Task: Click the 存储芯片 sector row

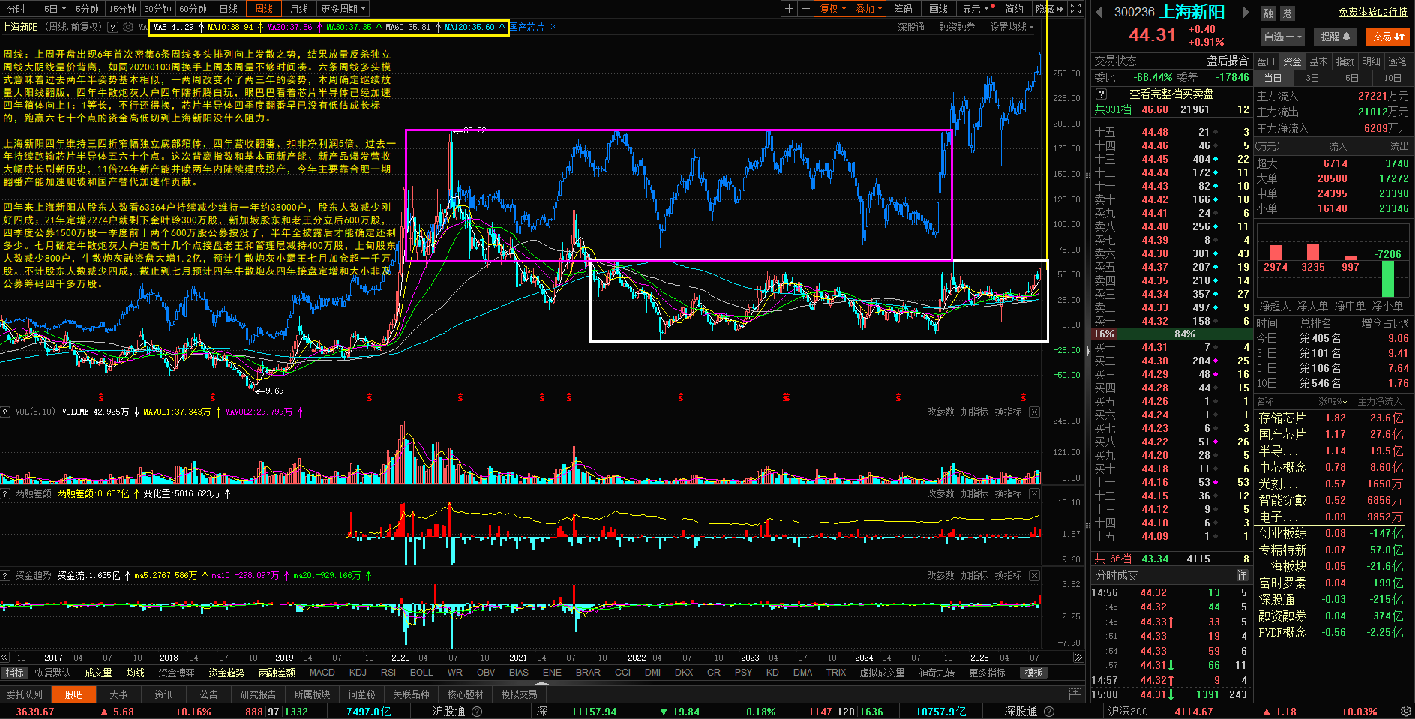Action: point(1331,418)
